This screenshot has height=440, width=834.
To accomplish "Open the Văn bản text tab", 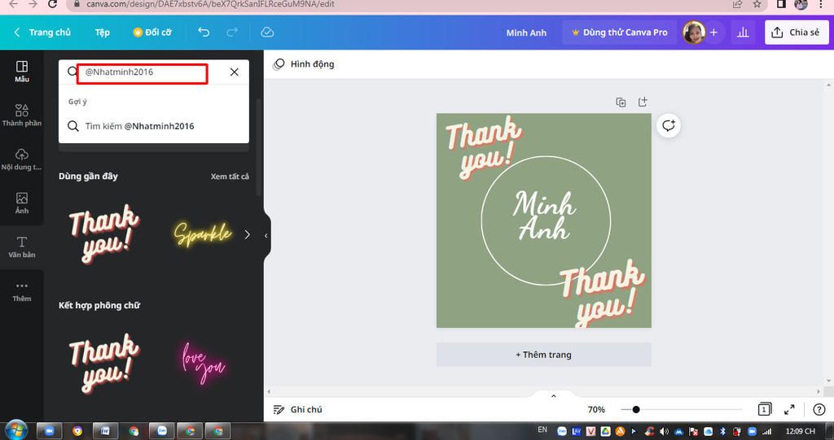I will coord(22,247).
